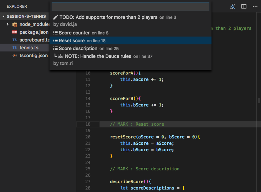Open the search-in-file preview icon

pyautogui.click(x=233, y=6)
